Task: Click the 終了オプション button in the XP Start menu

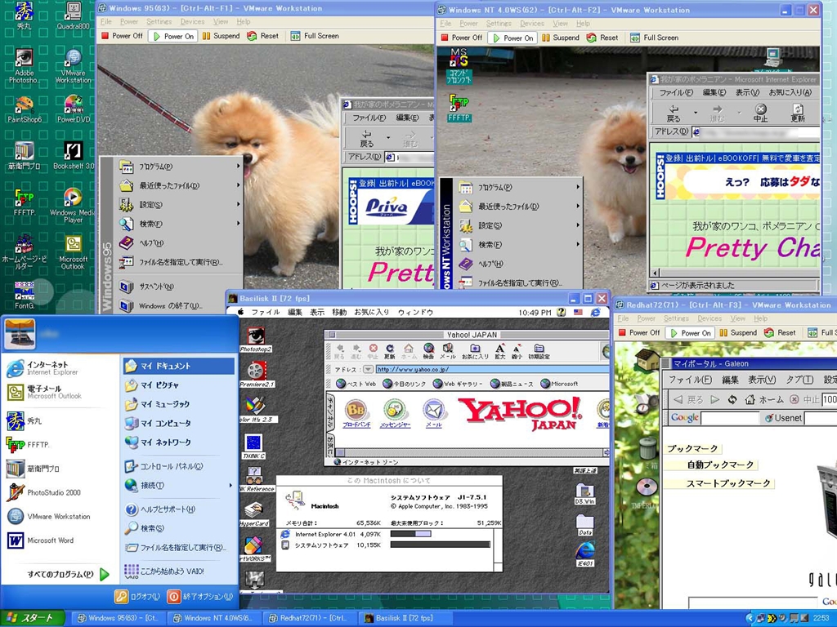Action: [201, 596]
